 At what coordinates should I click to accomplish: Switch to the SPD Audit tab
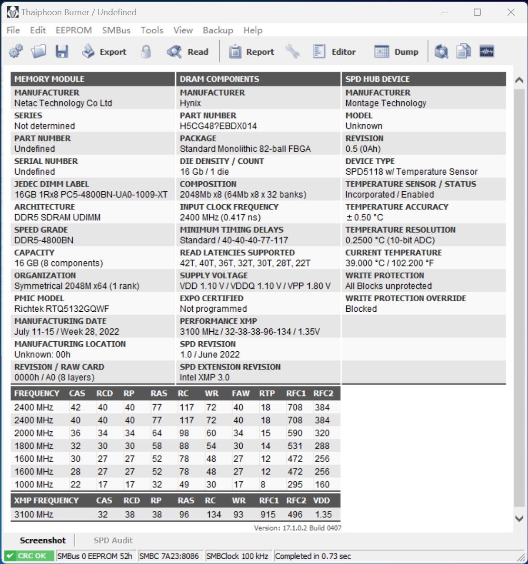113,540
